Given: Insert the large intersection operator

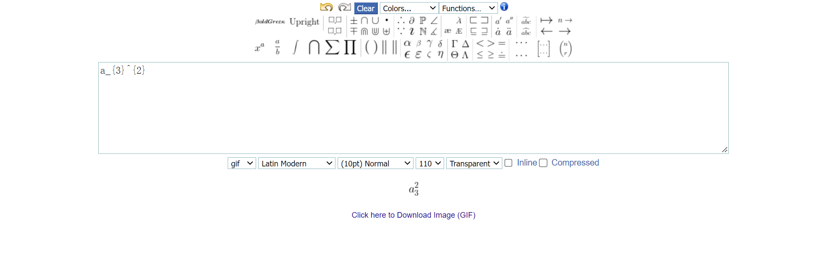Looking at the screenshot, I should pyautogui.click(x=314, y=47).
